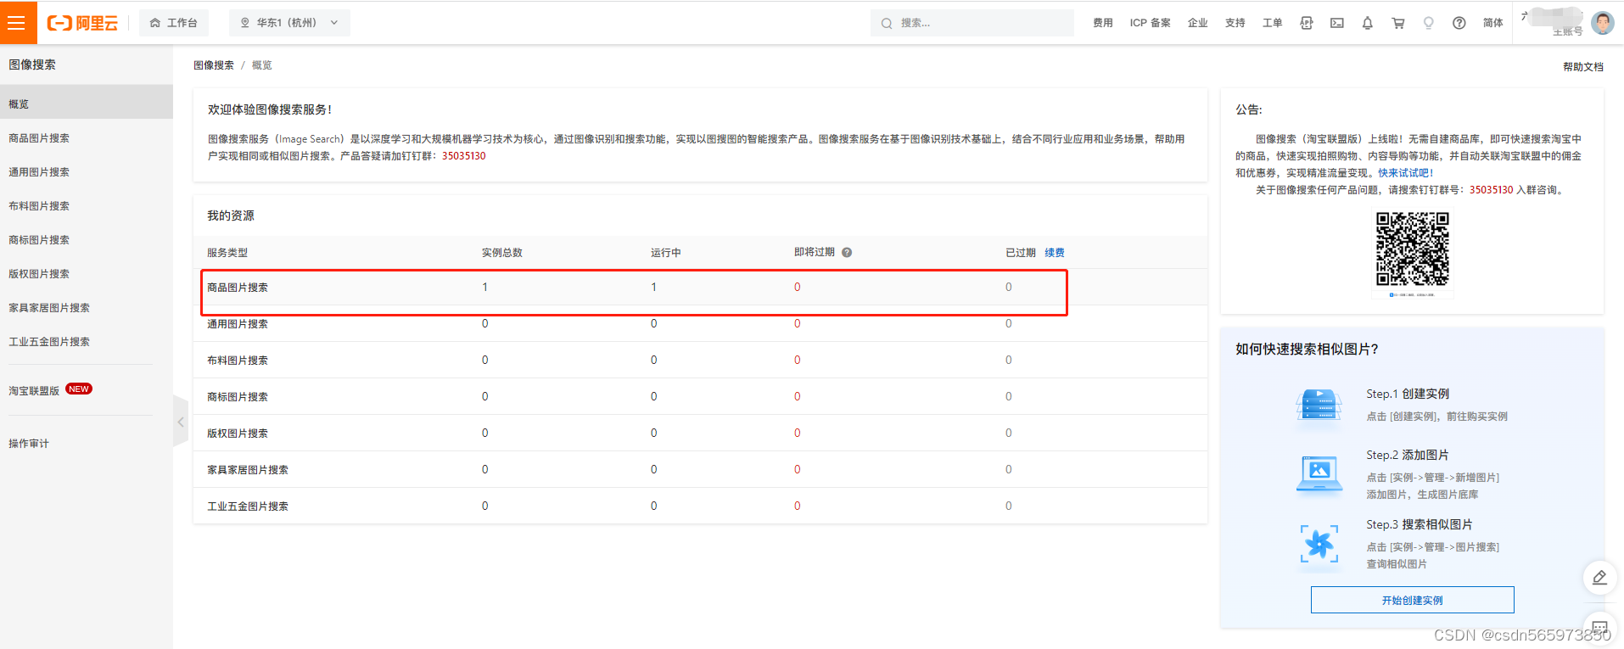1624x649 pixels.
Task: Focus the top 搜索 search field
Action: tap(972, 23)
